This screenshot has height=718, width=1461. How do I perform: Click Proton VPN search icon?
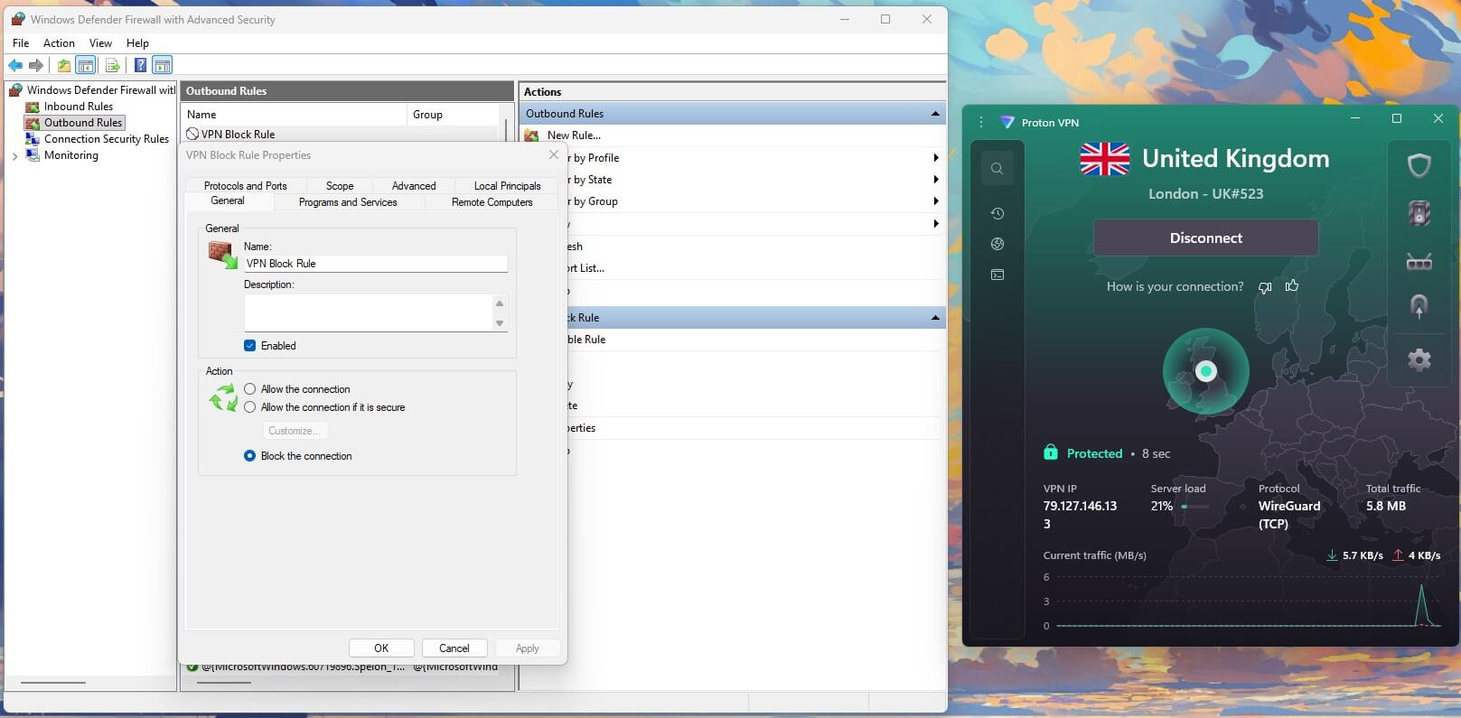click(x=997, y=169)
